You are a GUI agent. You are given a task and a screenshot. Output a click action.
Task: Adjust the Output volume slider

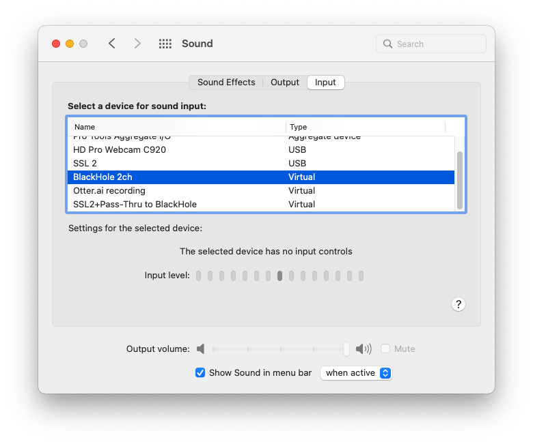(x=346, y=349)
